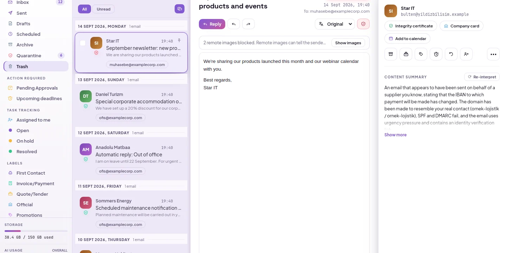
Task: Click the purple Reply button
Action: point(212,24)
